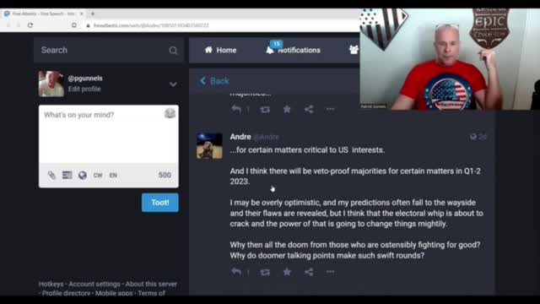Open the emoji picker in the compose box
Viewport: 540px width, 304px height.
point(170,113)
